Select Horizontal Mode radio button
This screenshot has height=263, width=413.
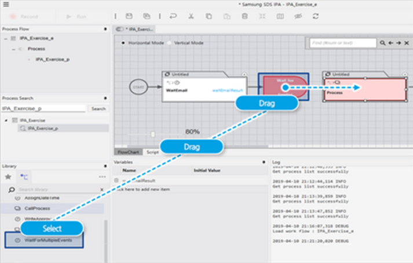[x=123, y=43]
